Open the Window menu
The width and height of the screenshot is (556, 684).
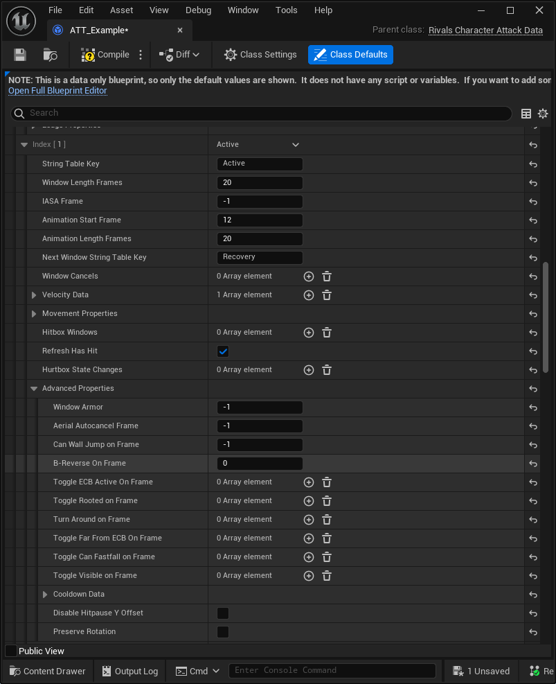tap(243, 10)
